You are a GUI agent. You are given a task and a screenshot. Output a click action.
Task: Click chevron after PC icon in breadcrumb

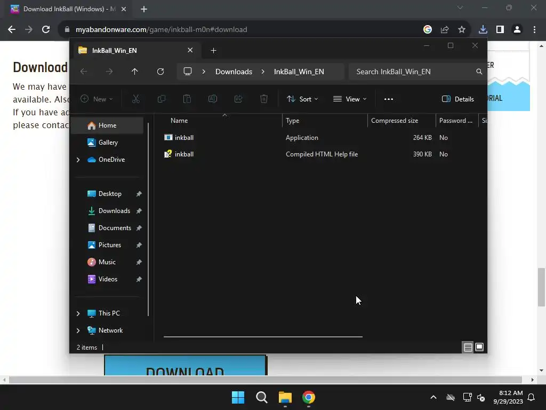coord(204,72)
